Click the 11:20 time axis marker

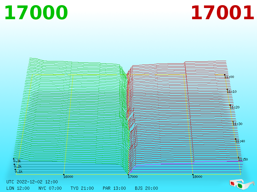point(235,107)
